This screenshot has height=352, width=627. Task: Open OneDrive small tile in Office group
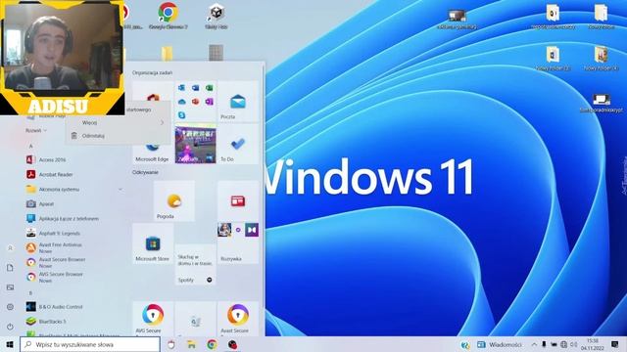[x=181, y=102]
